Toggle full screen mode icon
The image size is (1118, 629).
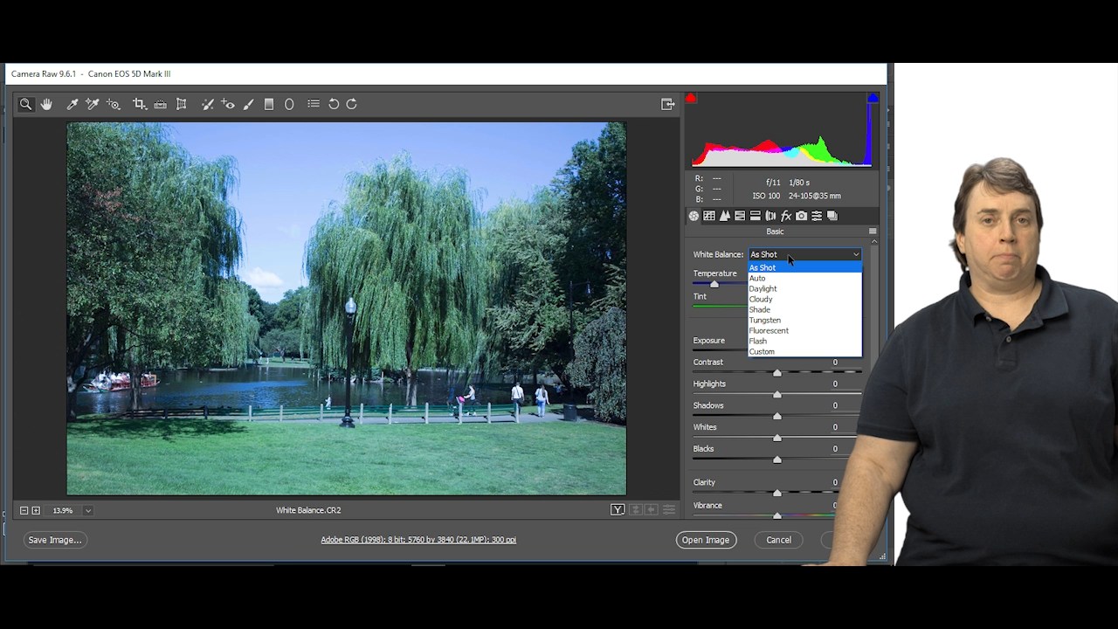(x=668, y=104)
